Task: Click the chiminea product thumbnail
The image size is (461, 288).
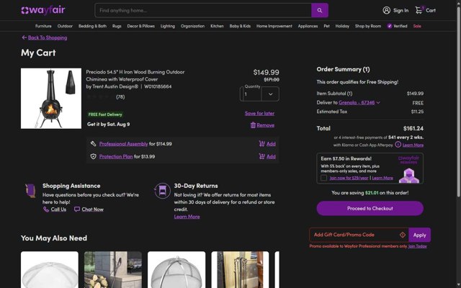Action: tap(51, 99)
